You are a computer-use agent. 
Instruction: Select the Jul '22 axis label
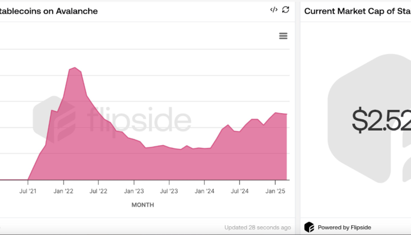(x=99, y=191)
